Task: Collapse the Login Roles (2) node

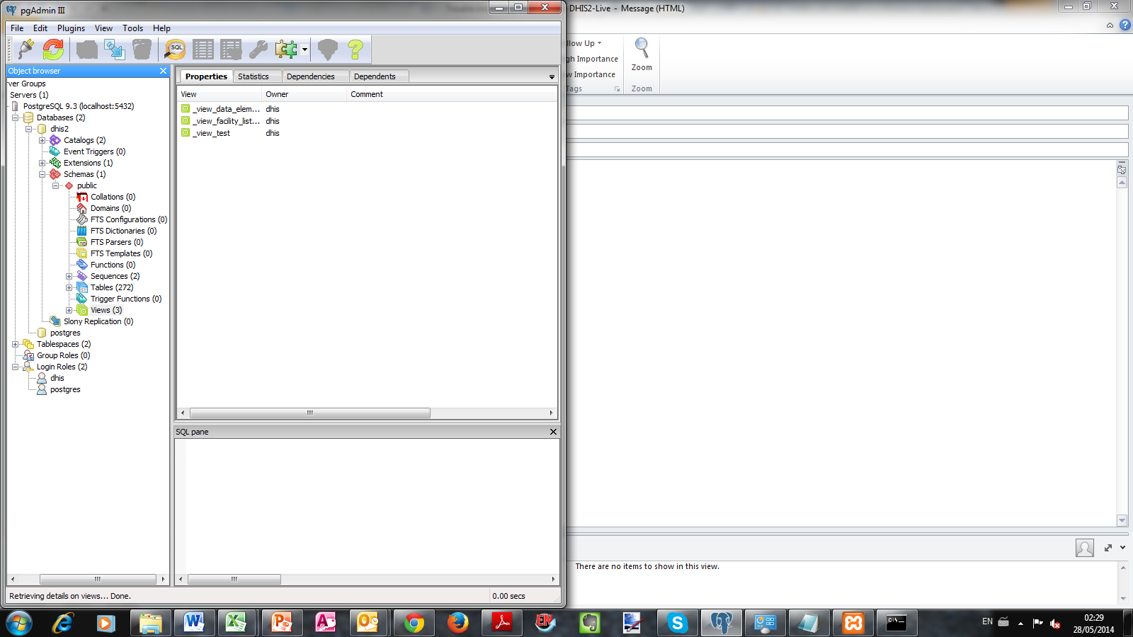Action: pos(15,367)
